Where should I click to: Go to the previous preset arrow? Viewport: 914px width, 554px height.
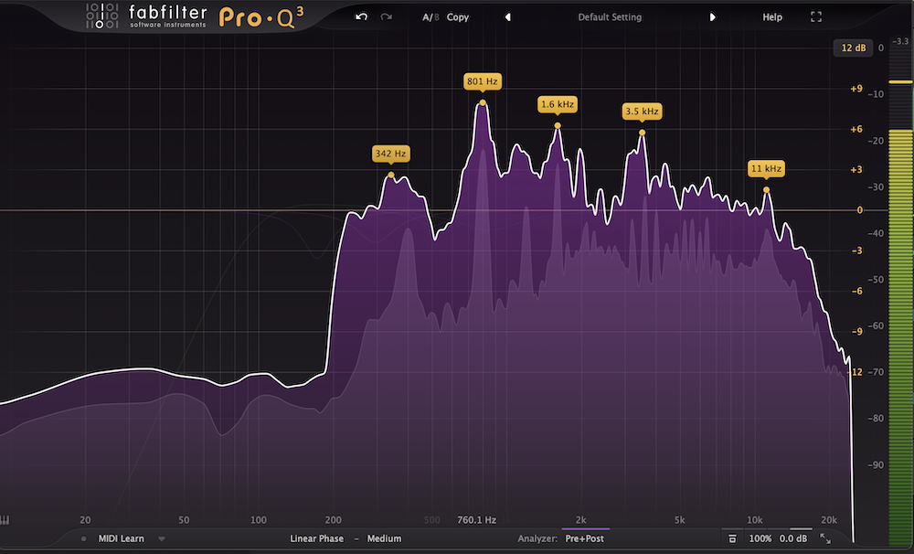(507, 16)
